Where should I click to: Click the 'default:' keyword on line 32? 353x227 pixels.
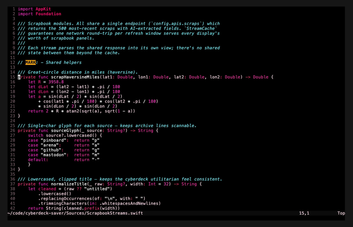coord(38,160)
